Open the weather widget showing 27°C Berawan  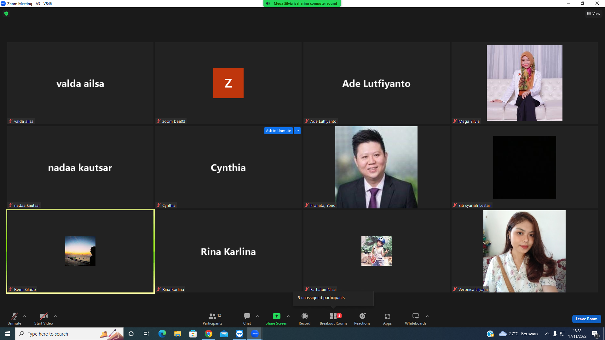[x=518, y=334]
